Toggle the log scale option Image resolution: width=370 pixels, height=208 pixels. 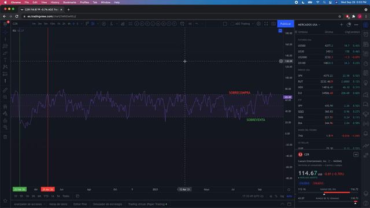282,196
